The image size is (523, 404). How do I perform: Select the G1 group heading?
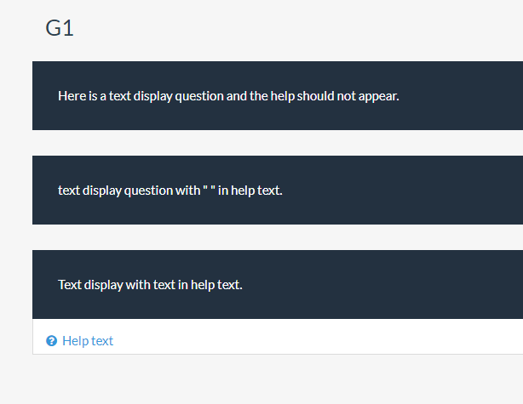tap(60, 28)
